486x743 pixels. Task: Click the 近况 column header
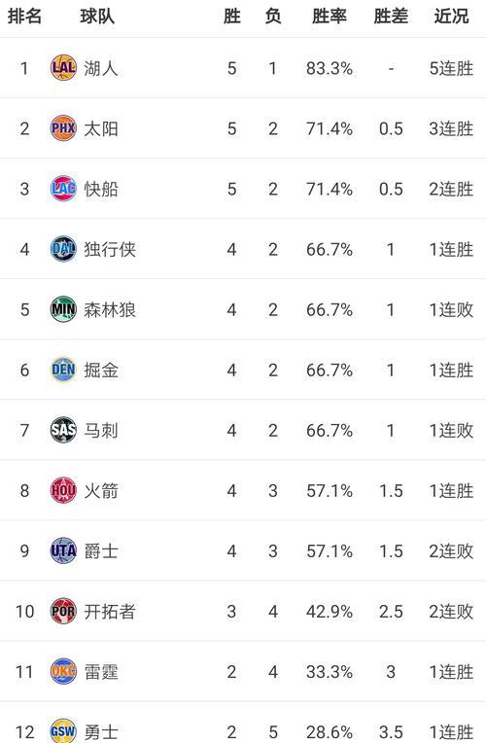[451, 17]
